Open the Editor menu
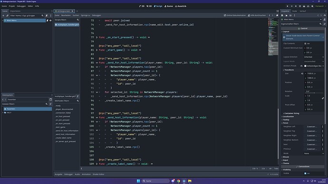 coord(30,6)
